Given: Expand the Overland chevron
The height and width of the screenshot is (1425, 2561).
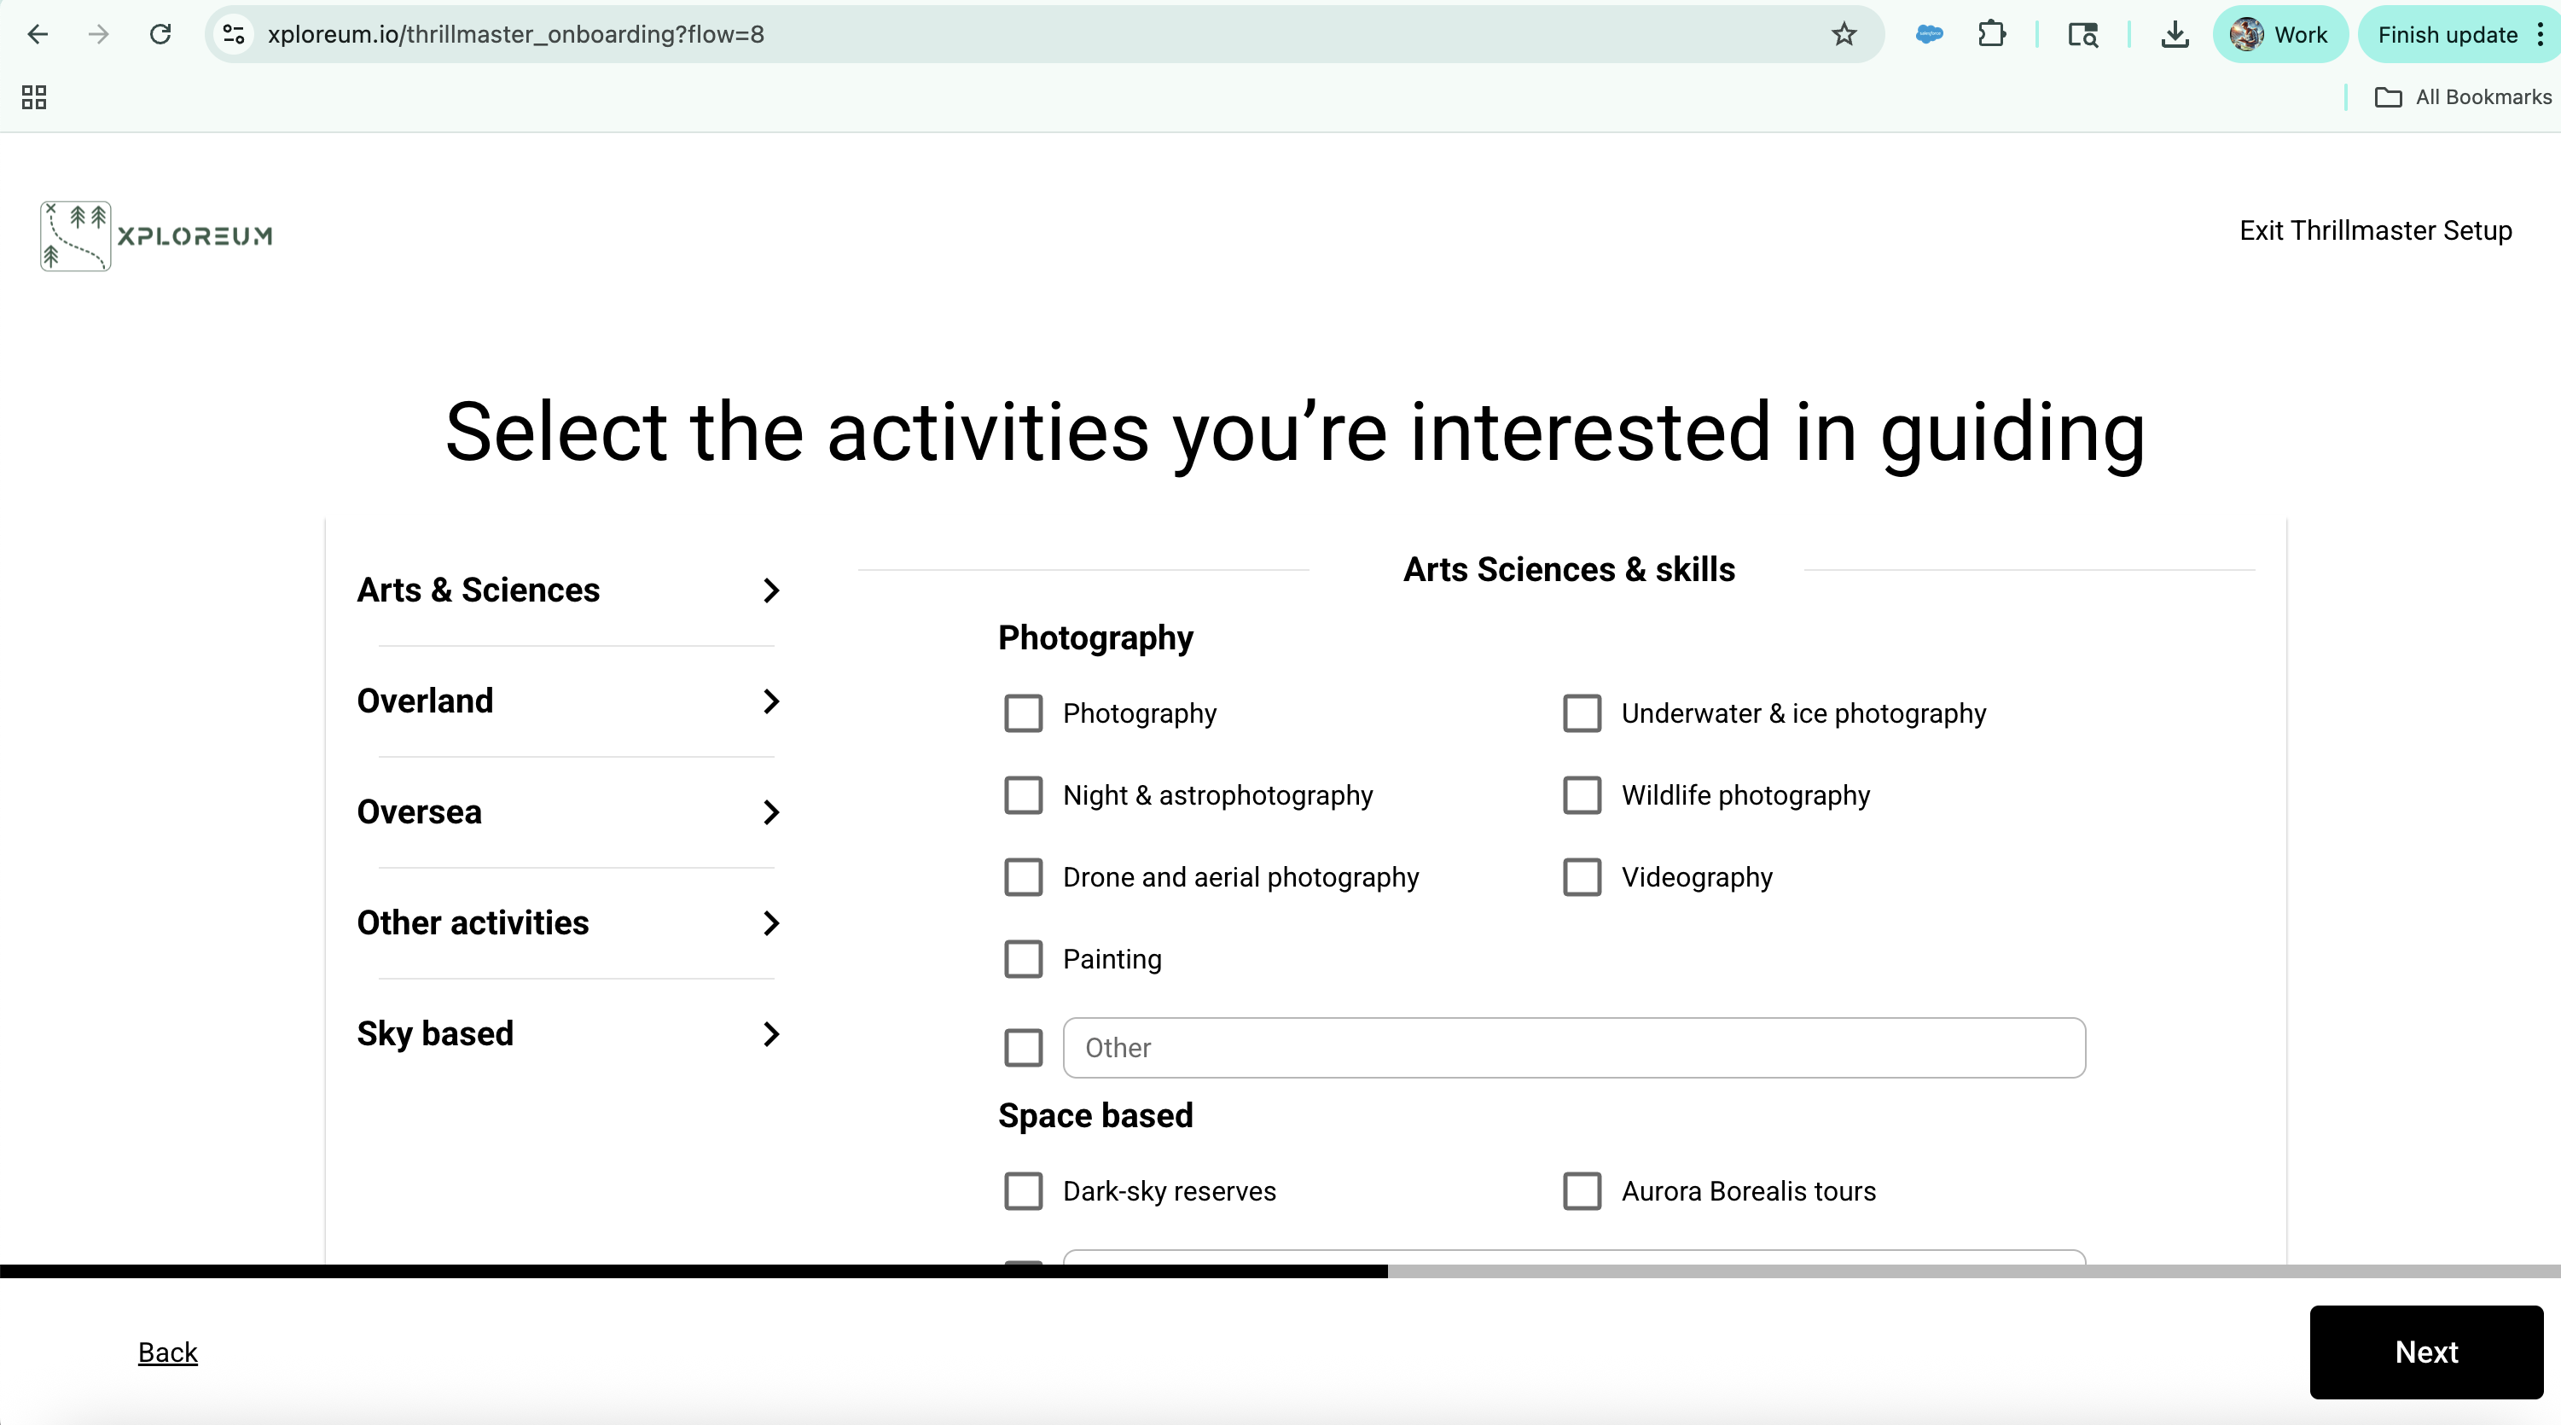Looking at the screenshot, I should 770,701.
